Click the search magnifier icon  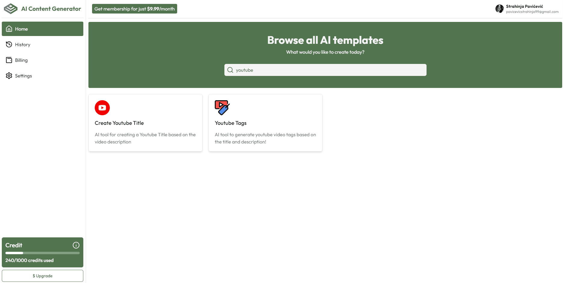click(230, 70)
